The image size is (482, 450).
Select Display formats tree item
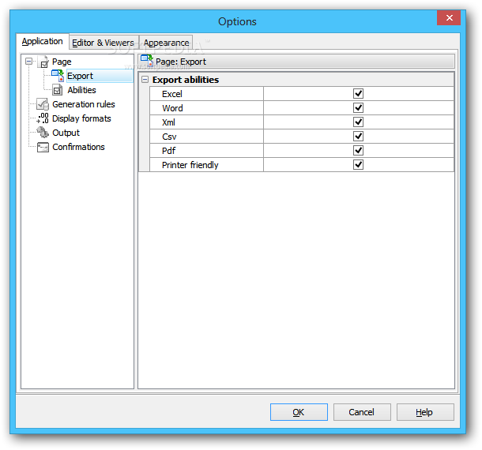pyautogui.click(x=81, y=118)
